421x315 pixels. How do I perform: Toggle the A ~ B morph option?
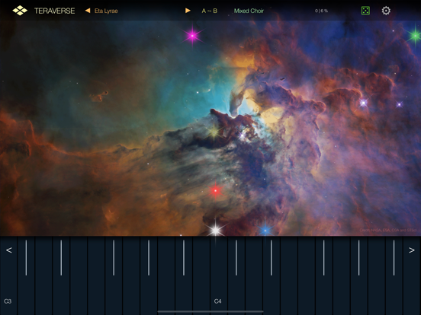click(x=210, y=11)
